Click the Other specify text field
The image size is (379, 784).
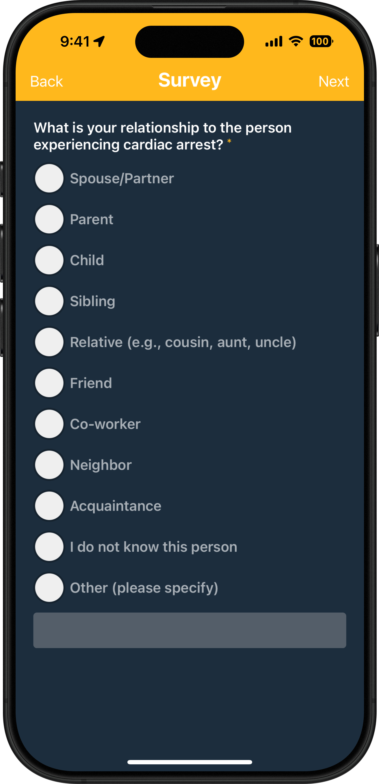[190, 630]
